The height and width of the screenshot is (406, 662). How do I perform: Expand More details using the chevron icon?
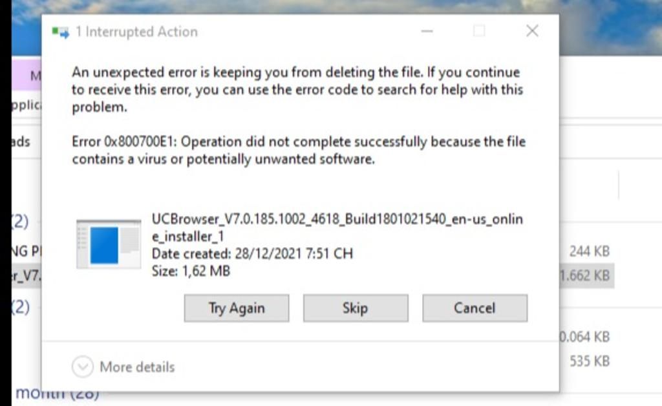tap(82, 367)
